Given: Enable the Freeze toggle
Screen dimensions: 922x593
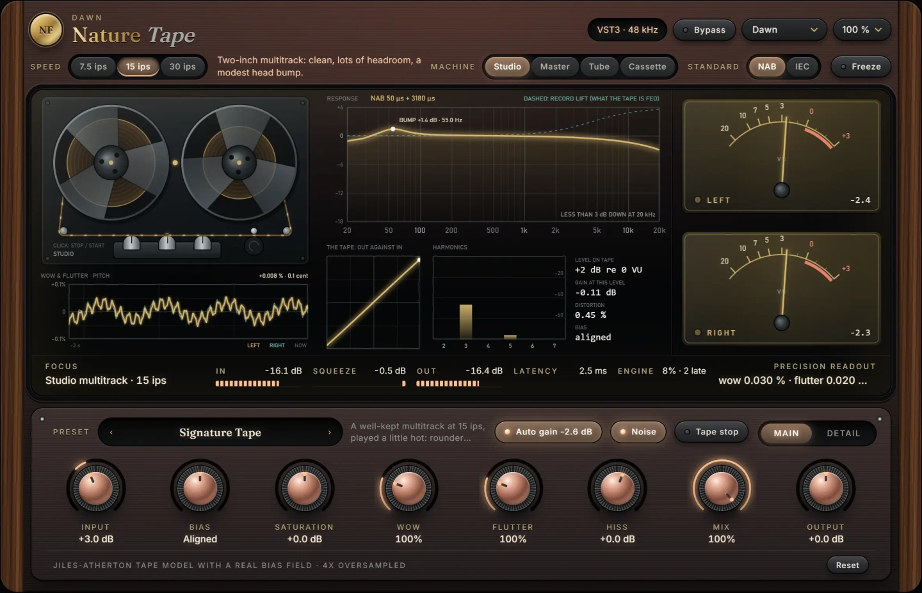Looking at the screenshot, I should pyautogui.click(x=861, y=67).
